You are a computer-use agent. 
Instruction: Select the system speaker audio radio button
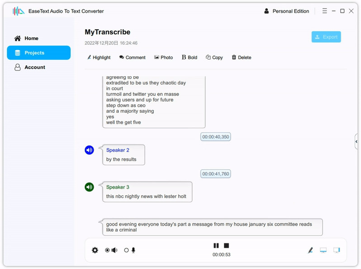point(107,250)
